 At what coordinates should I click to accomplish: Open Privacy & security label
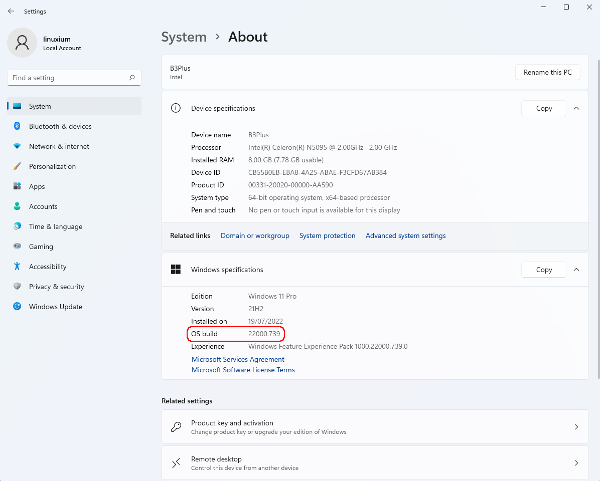pos(56,287)
